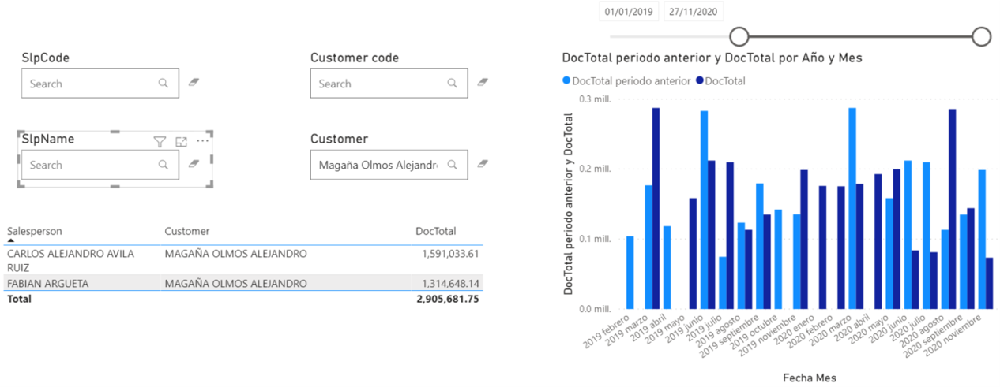
Task: Click MAGAÑA OLMOS ALEJANDRO in Fabian row
Action: pyautogui.click(x=235, y=283)
